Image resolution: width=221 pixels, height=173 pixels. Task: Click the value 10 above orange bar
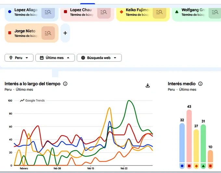[x=210, y=147]
